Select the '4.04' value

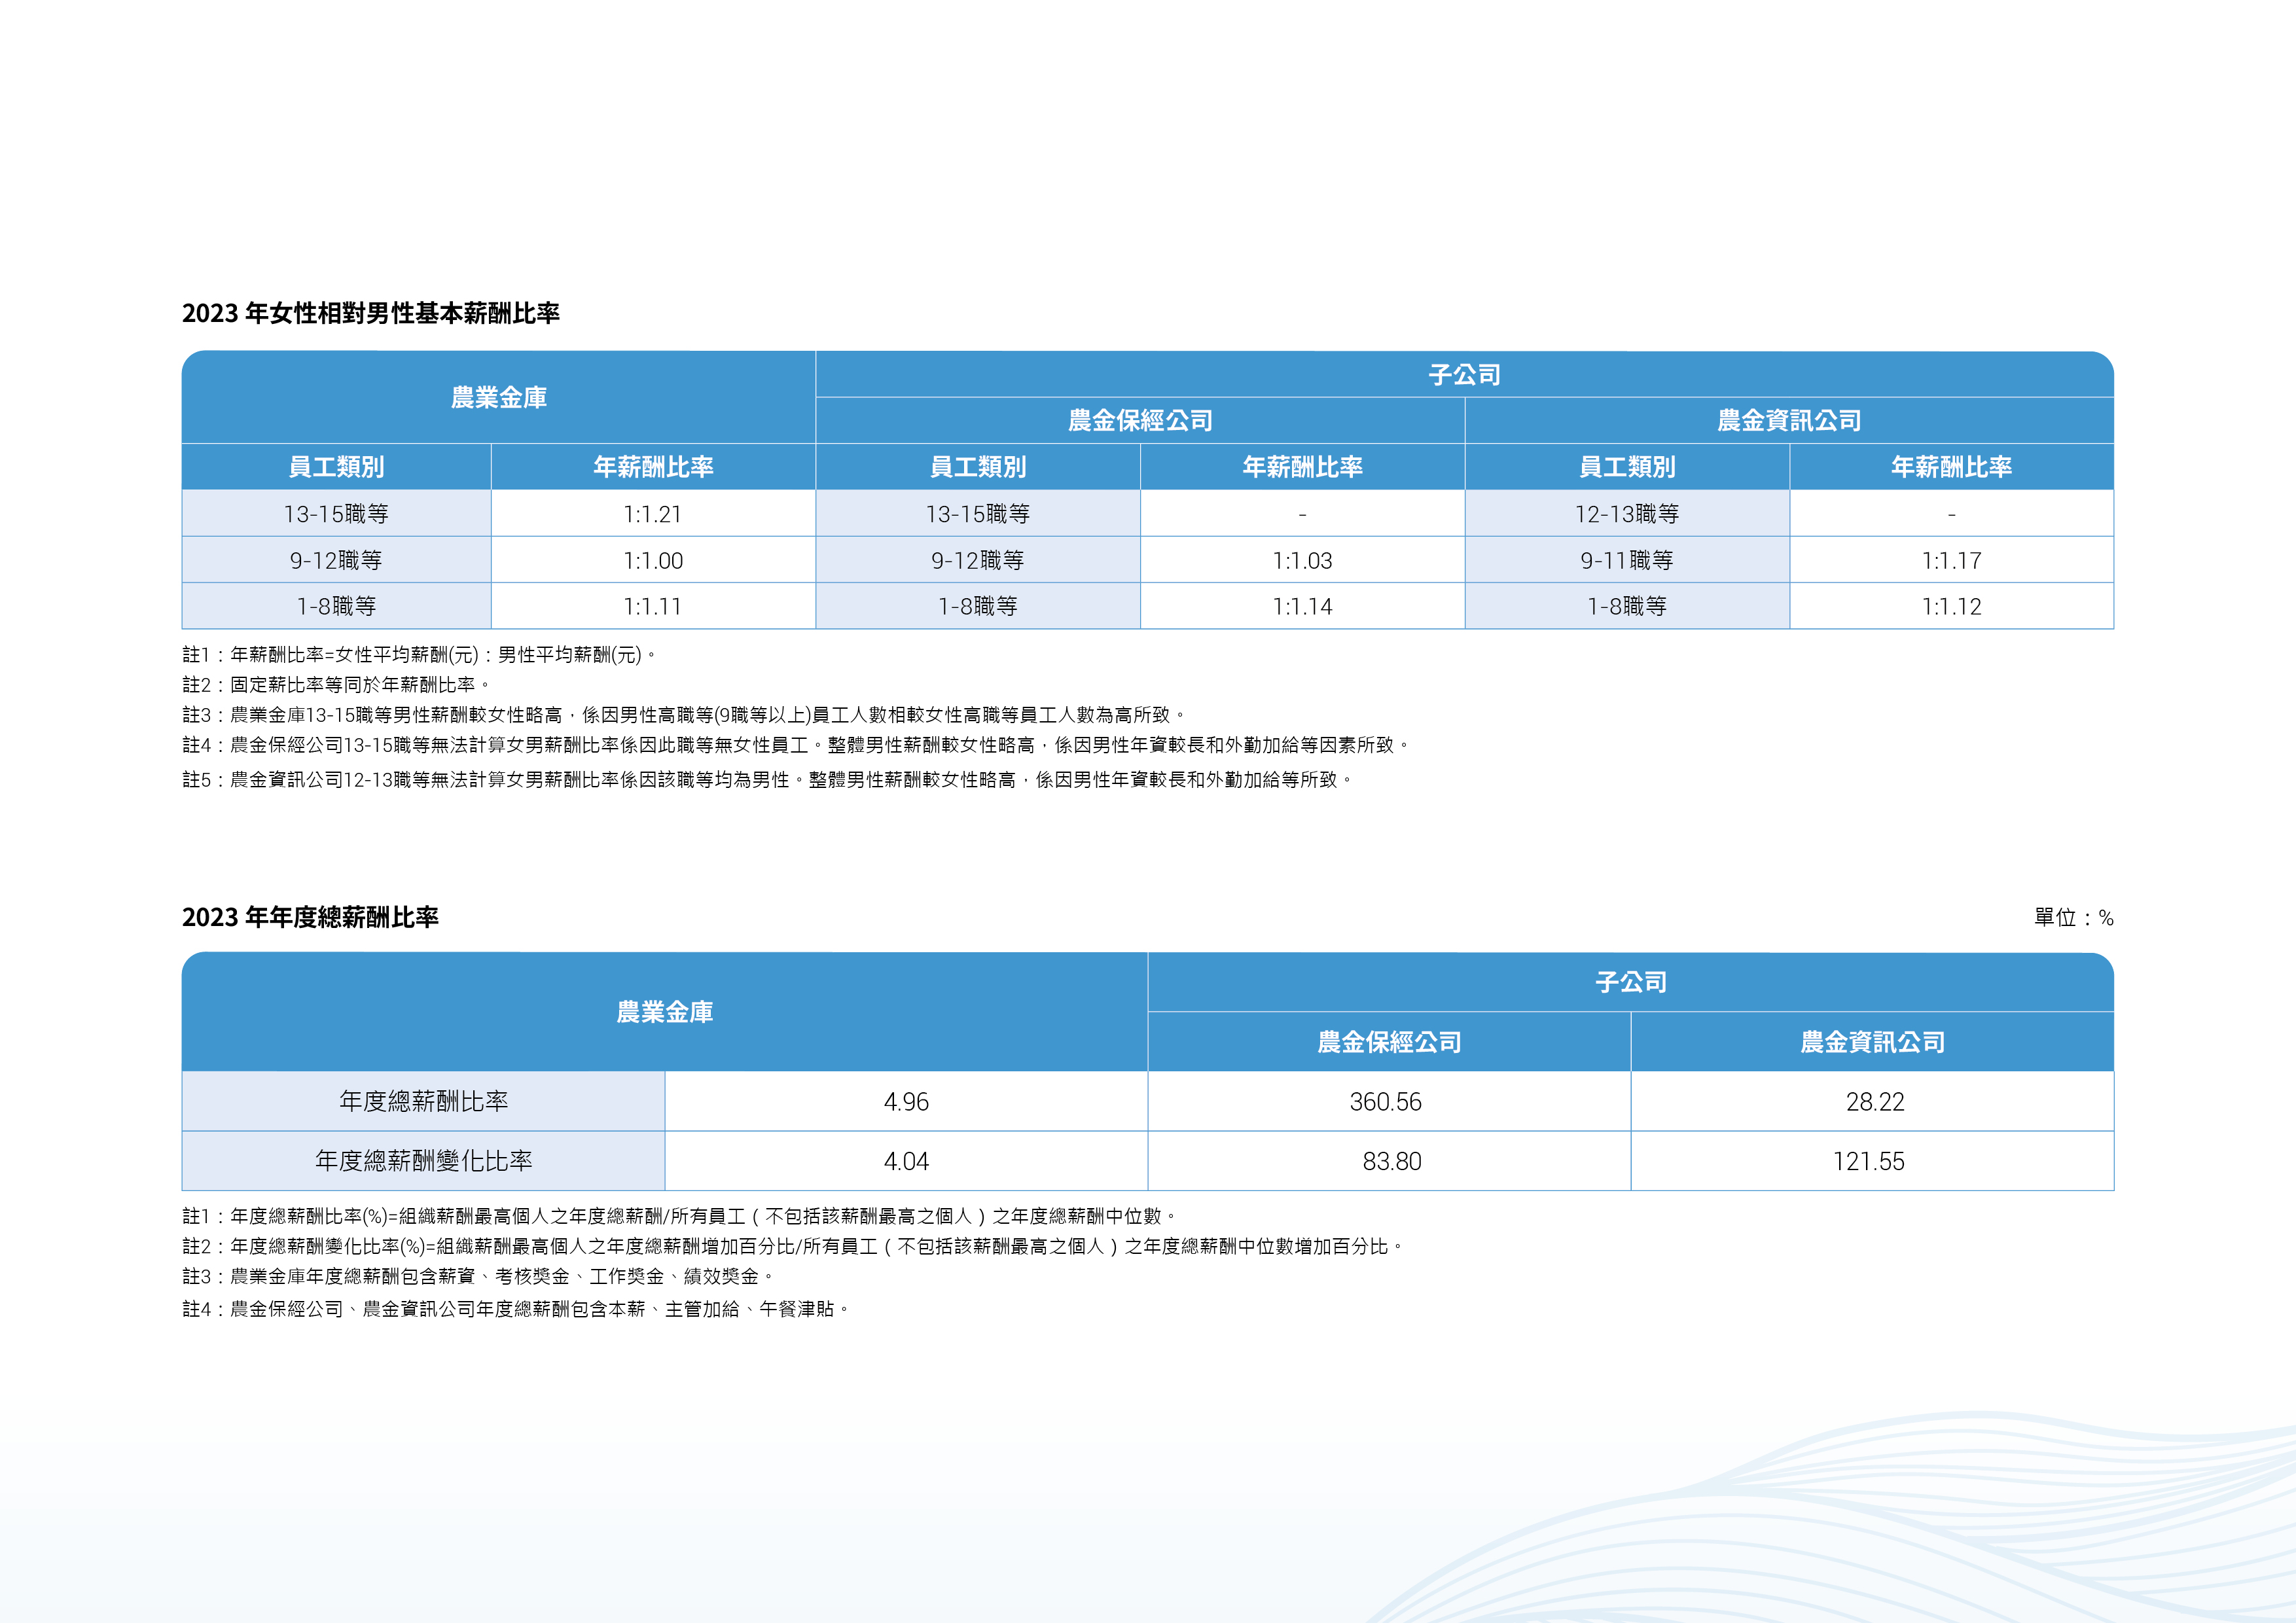click(906, 1161)
